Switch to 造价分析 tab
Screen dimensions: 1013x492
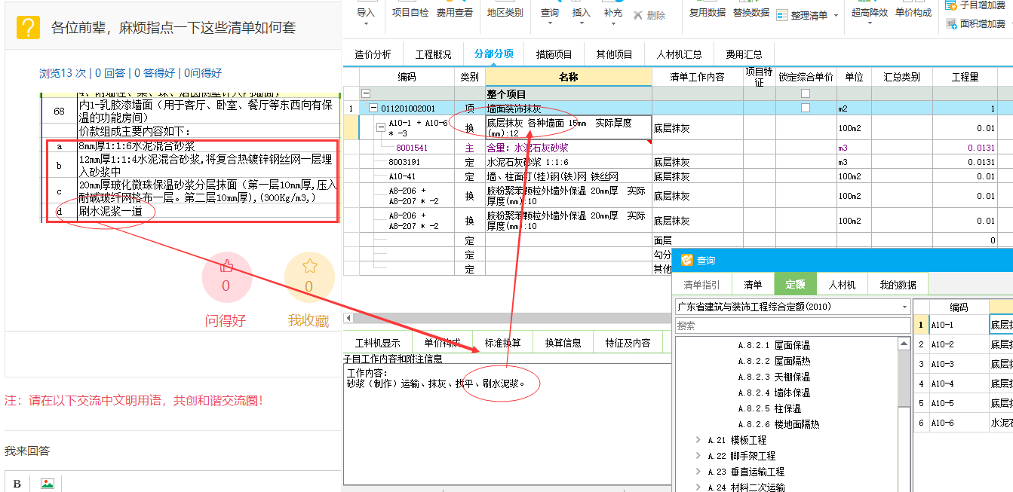click(x=373, y=54)
